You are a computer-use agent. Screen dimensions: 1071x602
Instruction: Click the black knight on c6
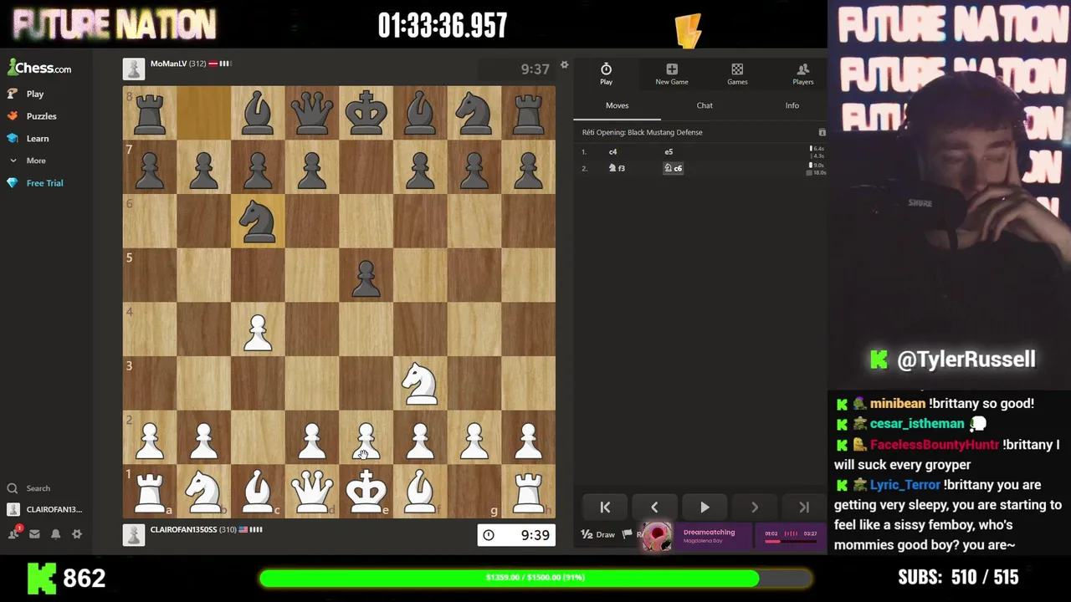click(x=258, y=222)
